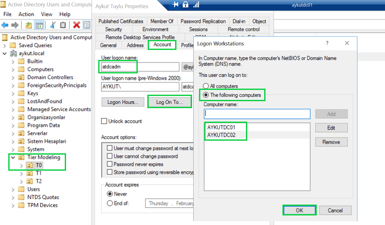
Task: Select NTDS Quotas in the tree
Action: click(x=43, y=197)
